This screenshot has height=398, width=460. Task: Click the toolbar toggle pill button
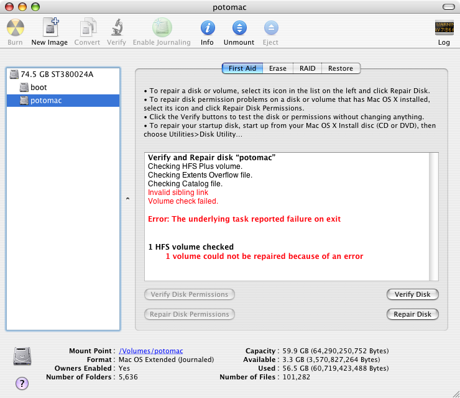[x=449, y=7]
